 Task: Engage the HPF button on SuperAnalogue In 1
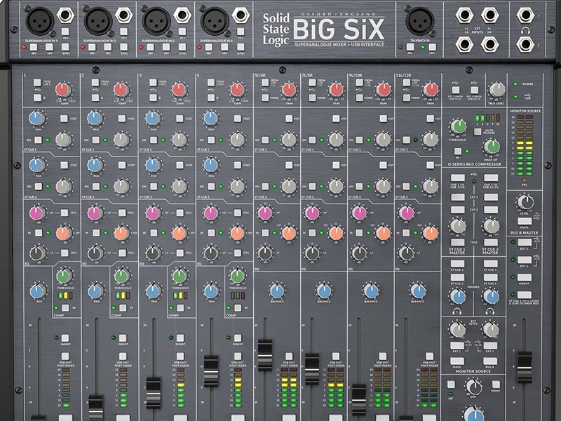tap(49, 47)
